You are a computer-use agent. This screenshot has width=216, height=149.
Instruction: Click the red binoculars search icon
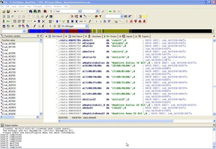pyautogui.click(x=45, y=11)
